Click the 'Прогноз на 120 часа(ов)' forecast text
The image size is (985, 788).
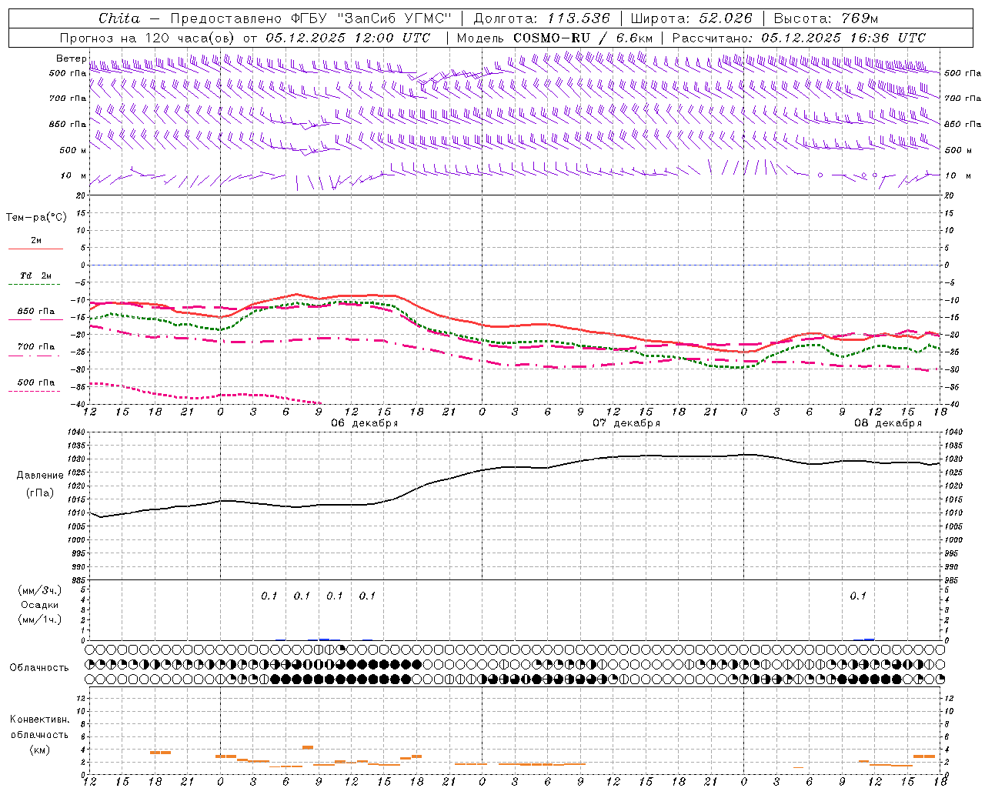pos(148,38)
